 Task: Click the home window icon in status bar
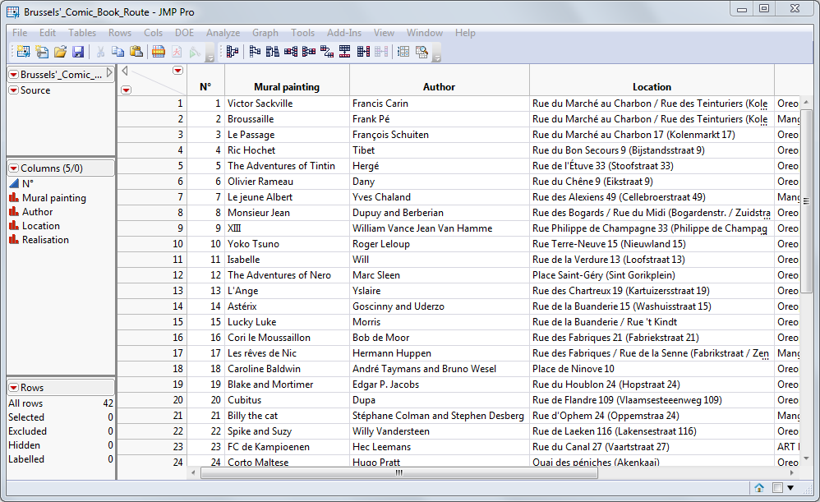click(x=759, y=488)
